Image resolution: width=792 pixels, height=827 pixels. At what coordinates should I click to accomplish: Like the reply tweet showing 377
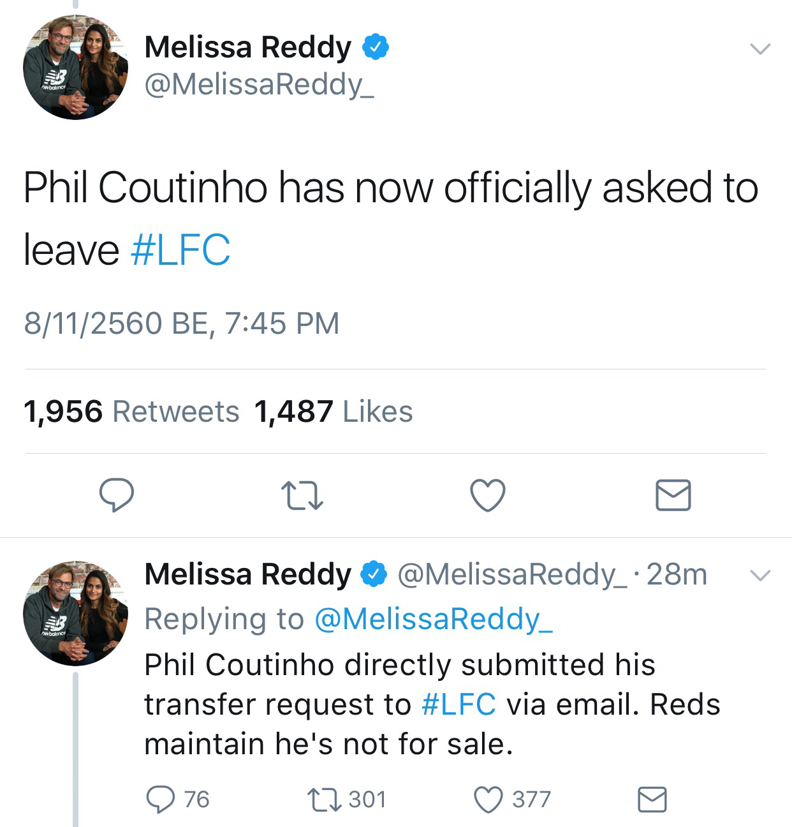click(513, 799)
